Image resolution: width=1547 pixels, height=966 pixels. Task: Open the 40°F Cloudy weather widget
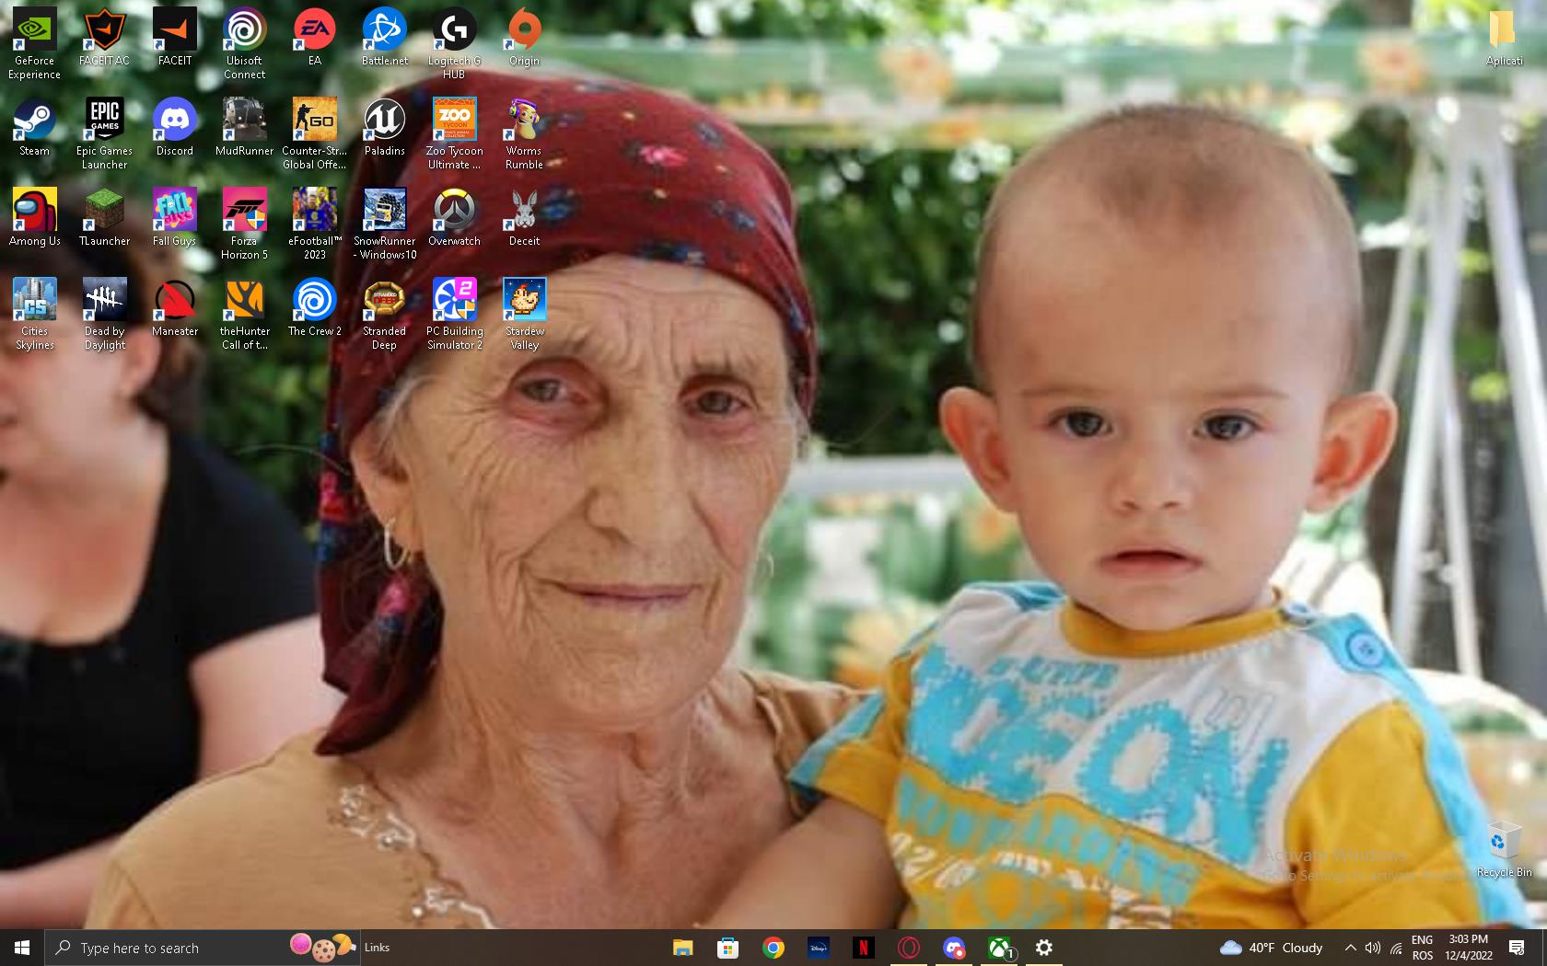1272,948
